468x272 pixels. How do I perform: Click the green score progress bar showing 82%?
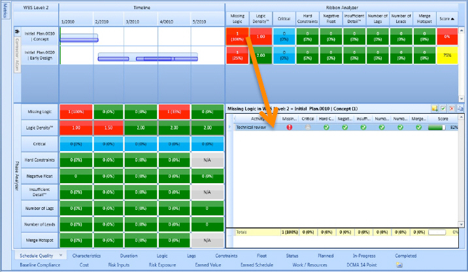click(x=437, y=127)
